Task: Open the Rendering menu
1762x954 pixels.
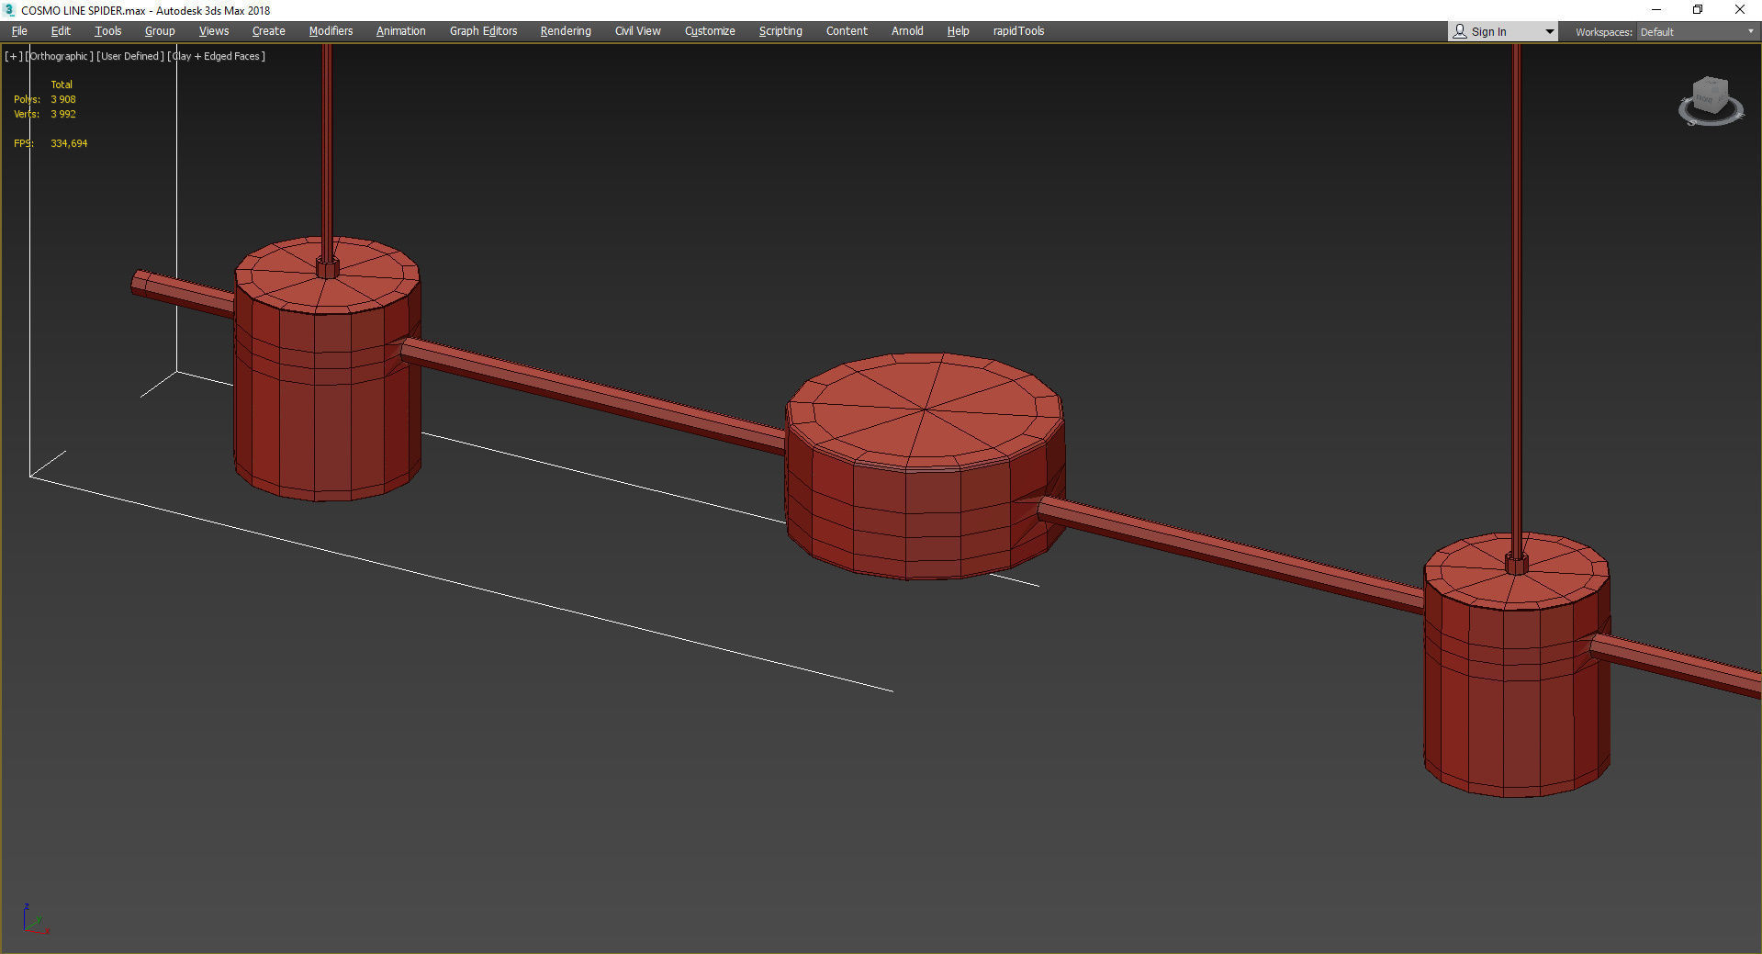Action: tap(566, 31)
